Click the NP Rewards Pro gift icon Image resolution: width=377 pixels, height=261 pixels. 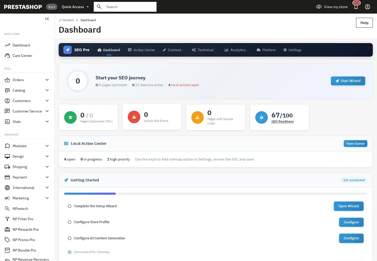pos(7,229)
